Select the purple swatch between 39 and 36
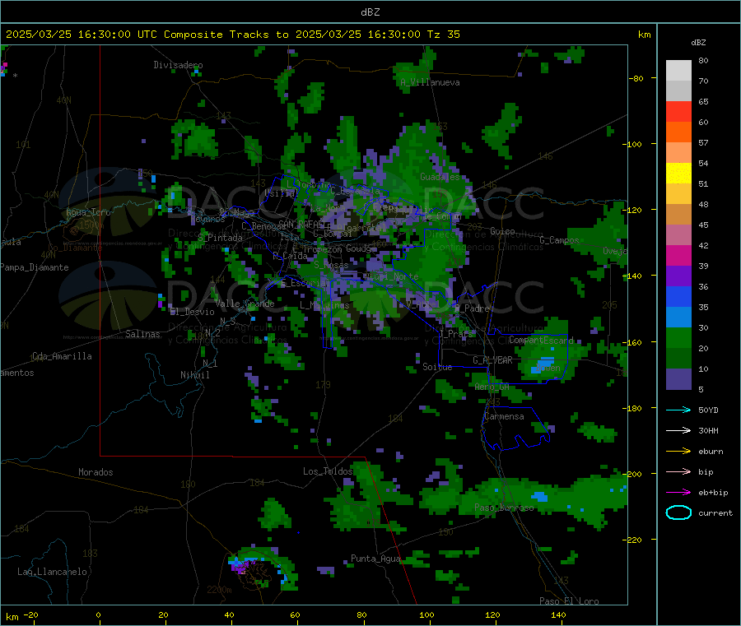This screenshot has width=741, height=626. [678, 276]
